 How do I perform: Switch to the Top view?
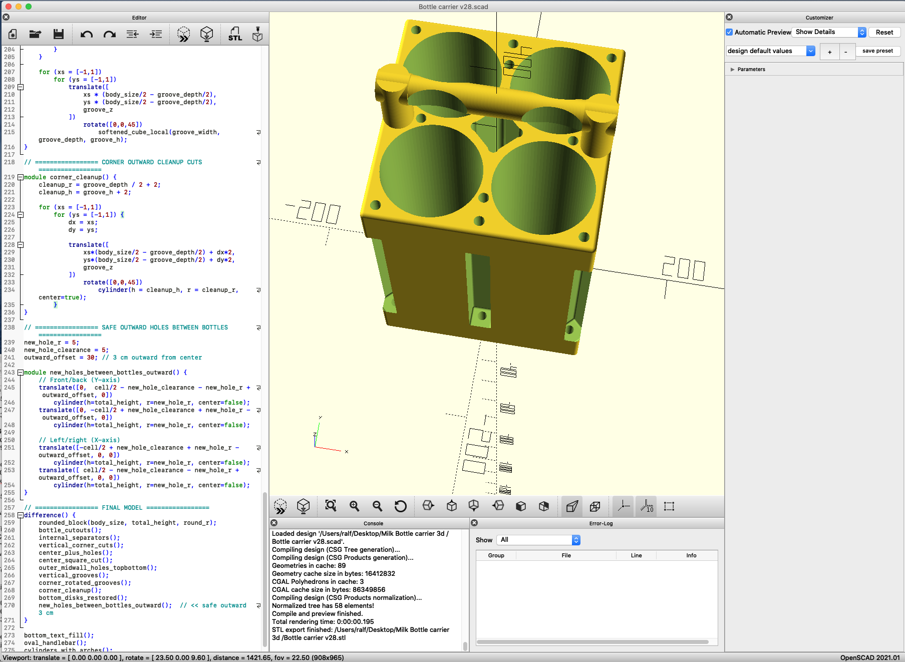tap(452, 506)
